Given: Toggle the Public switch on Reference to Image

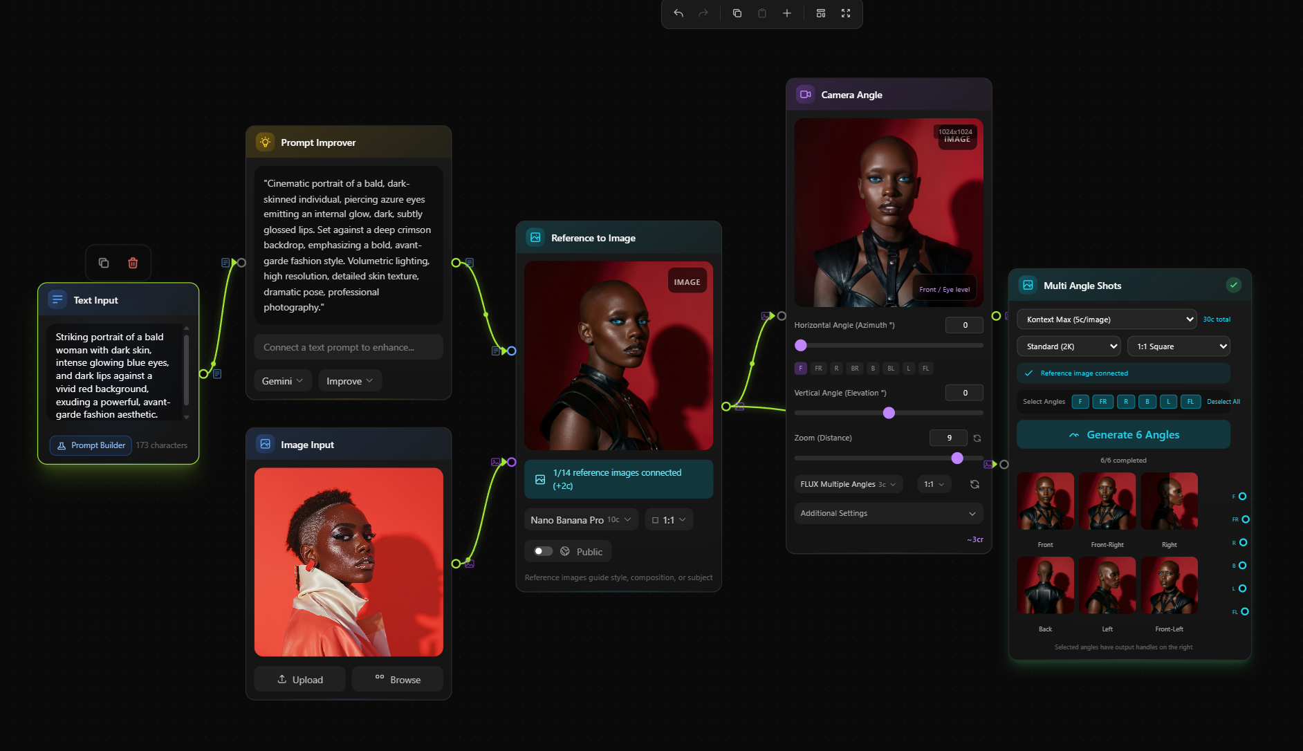Looking at the screenshot, I should [x=544, y=551].
